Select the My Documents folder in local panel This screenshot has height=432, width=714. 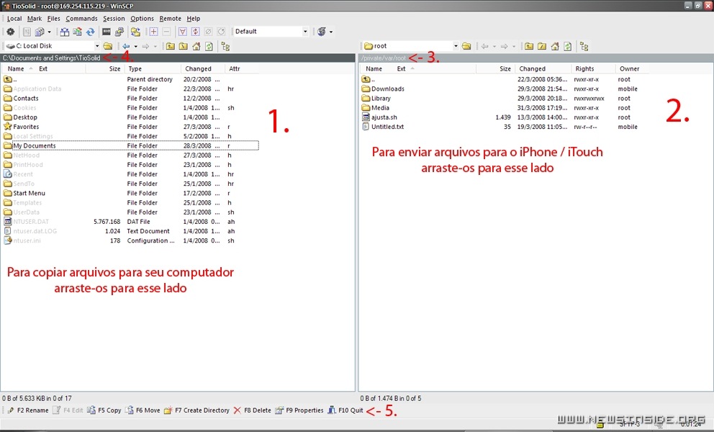[131, 146]
